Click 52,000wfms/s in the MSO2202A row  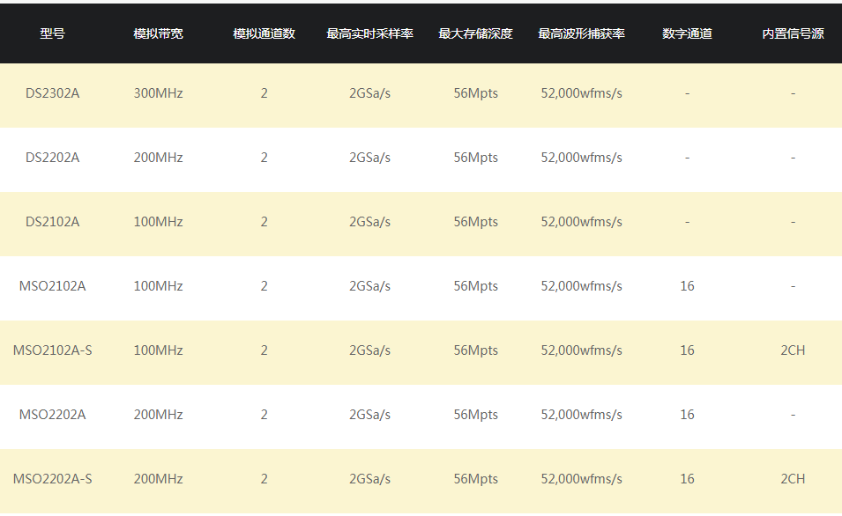(581, 415)
